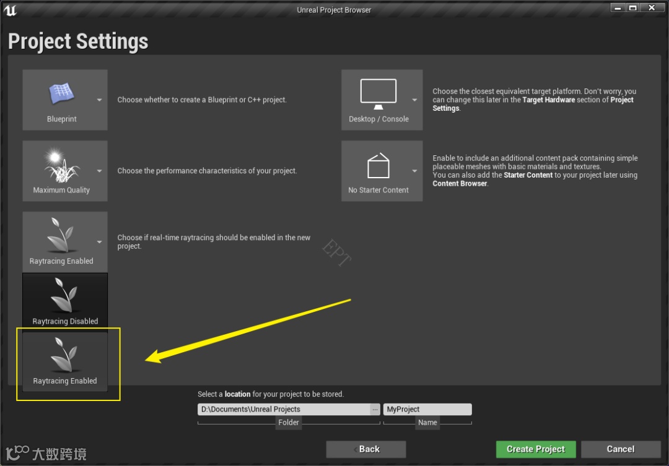669x466 pixels.
Task: Minimize the Unreal Project Browser window
Action: tap(618, 7)
